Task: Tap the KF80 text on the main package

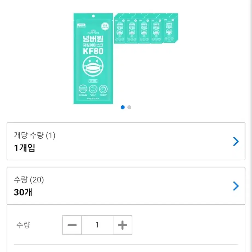Action: pyautogui.click(x=93, y=51)
